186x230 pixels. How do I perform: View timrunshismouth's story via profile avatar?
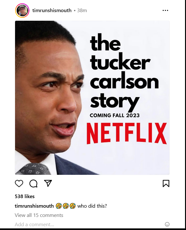[22, 11]
